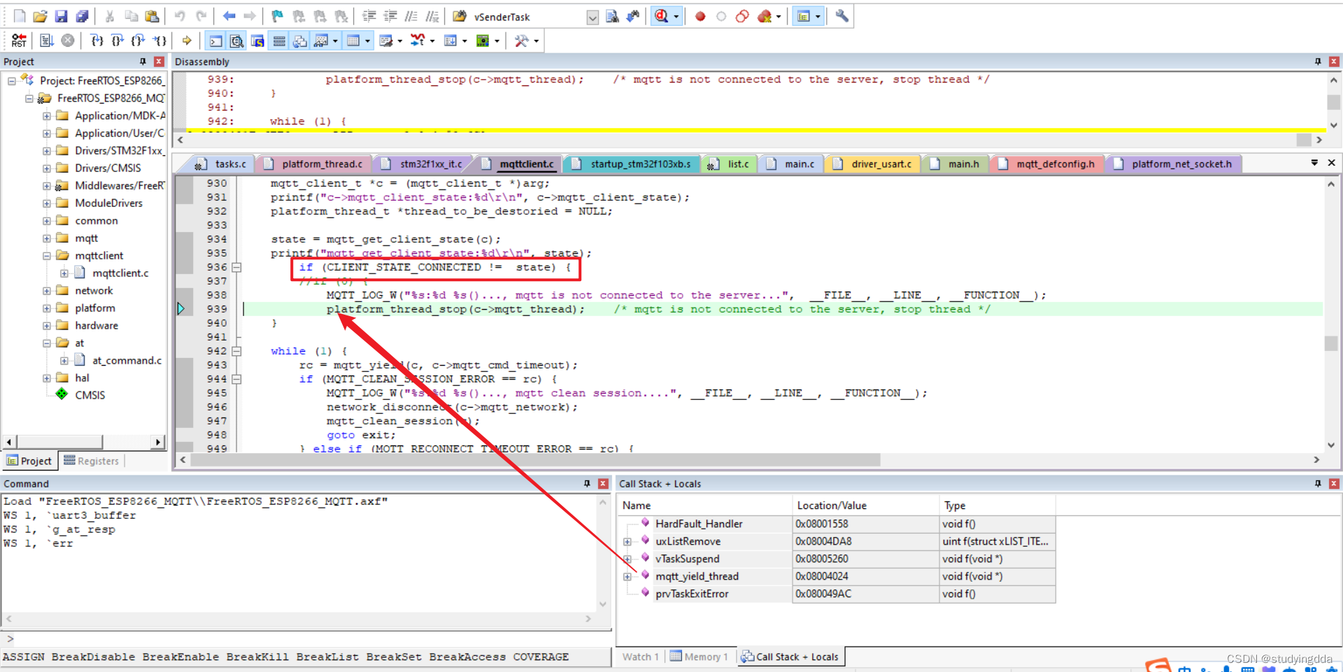1343x672 pixels.
Task: Open the Registers window from the toolbar
Action: pos(279,41)
